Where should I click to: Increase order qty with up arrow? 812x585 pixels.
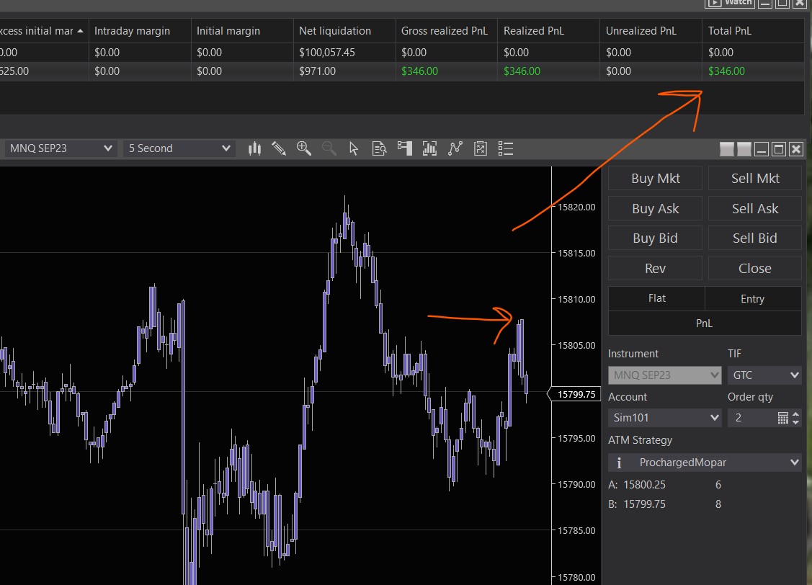point(795,414)
